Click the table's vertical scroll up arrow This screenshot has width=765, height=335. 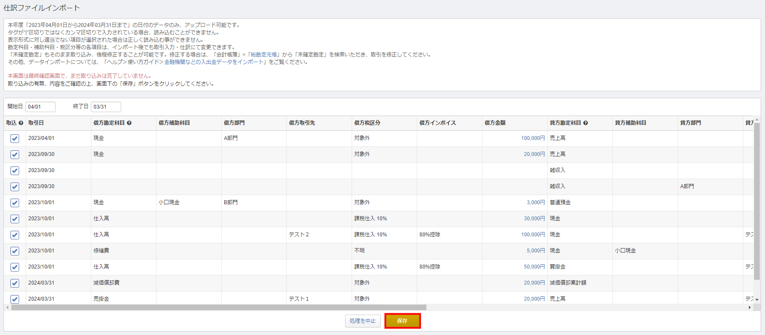tap(757, 119)
